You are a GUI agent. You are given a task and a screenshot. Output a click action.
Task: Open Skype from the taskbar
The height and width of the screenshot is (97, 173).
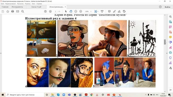[x=58, y=95]
